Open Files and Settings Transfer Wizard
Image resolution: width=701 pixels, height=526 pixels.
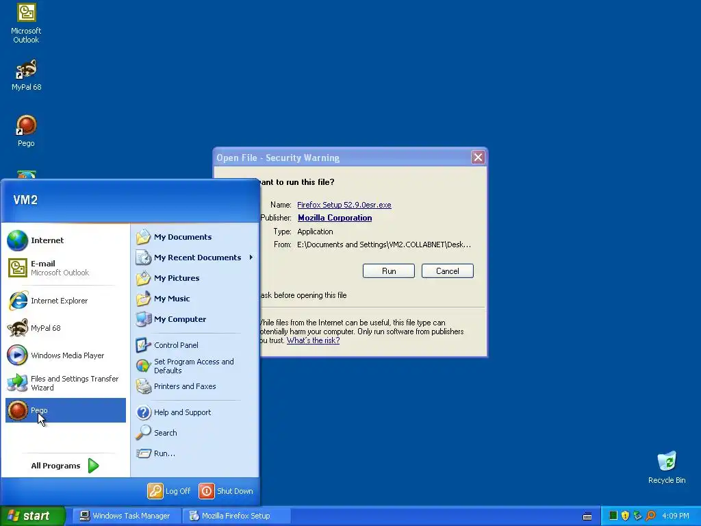point(65,383)
